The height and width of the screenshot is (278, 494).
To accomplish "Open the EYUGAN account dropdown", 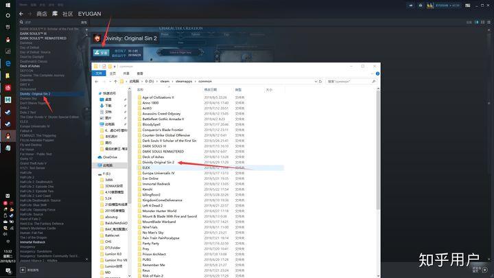I will (447, 5).
